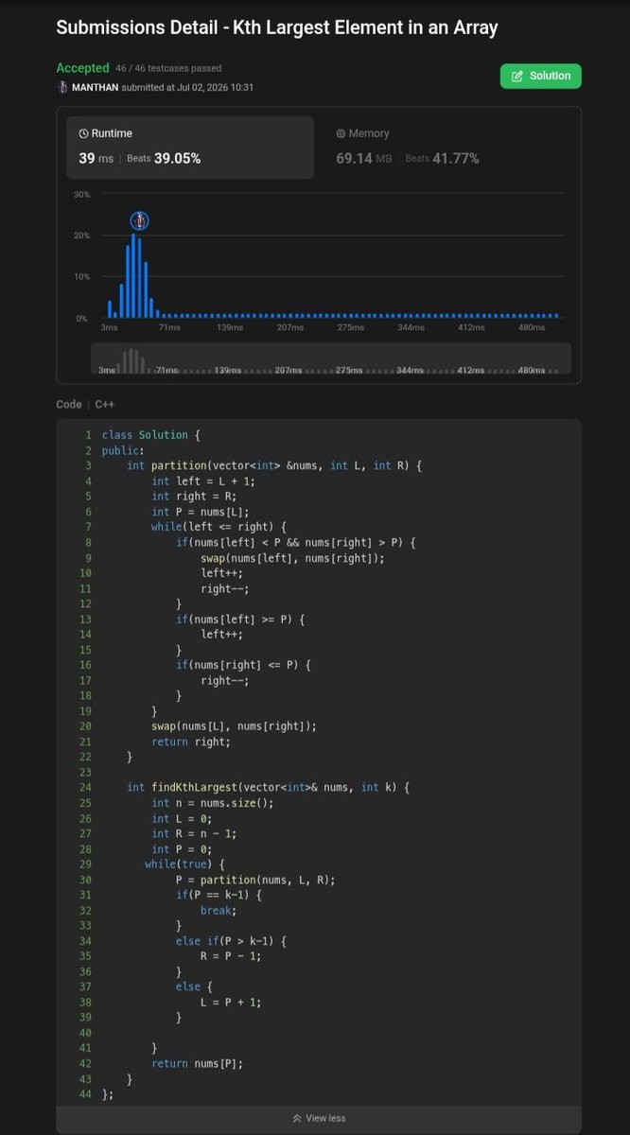Click the memory chip icon beside Memory
Screen dimensions: 630x1135
(341, 134)
